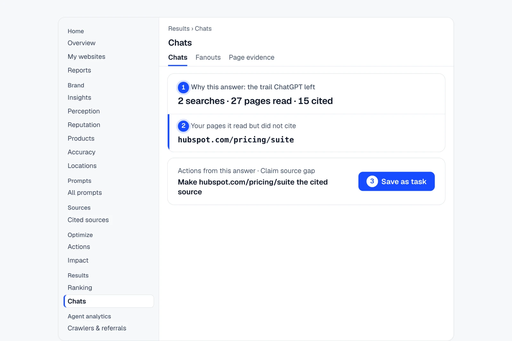Switch to the Page evidence tab
This screenshot has width=512, height=341.
point(252,58)
